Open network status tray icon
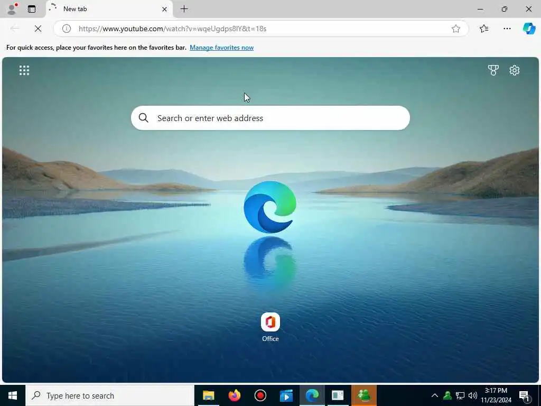The image size is (541, 406). (x=460, y=395)
